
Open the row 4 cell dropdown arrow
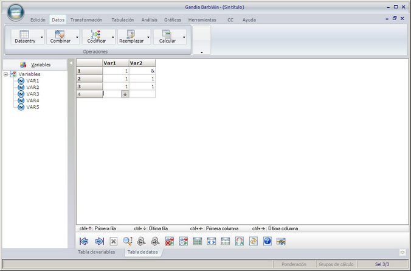tap(125, 94)
